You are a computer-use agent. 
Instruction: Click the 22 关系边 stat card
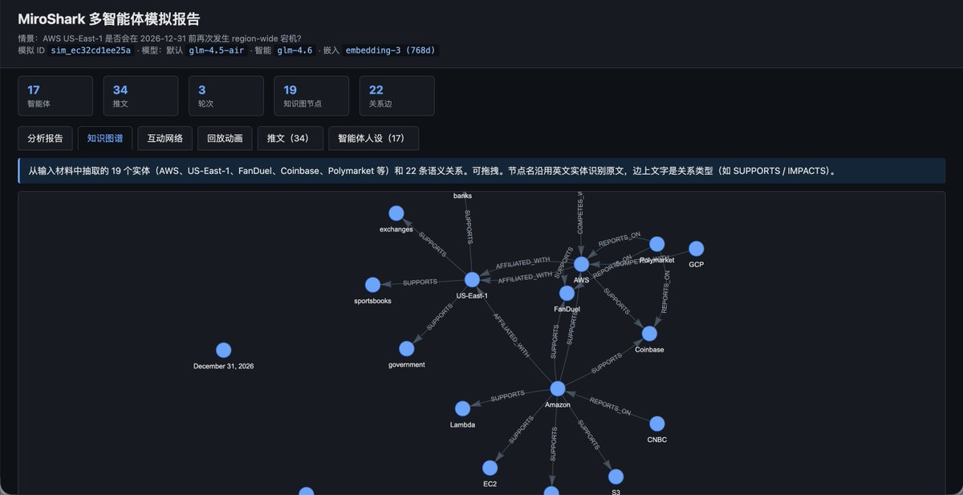tap(396, 95)
